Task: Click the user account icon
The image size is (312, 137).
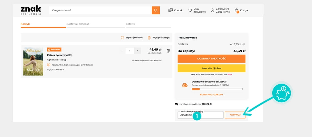Action: pos(212,10)
